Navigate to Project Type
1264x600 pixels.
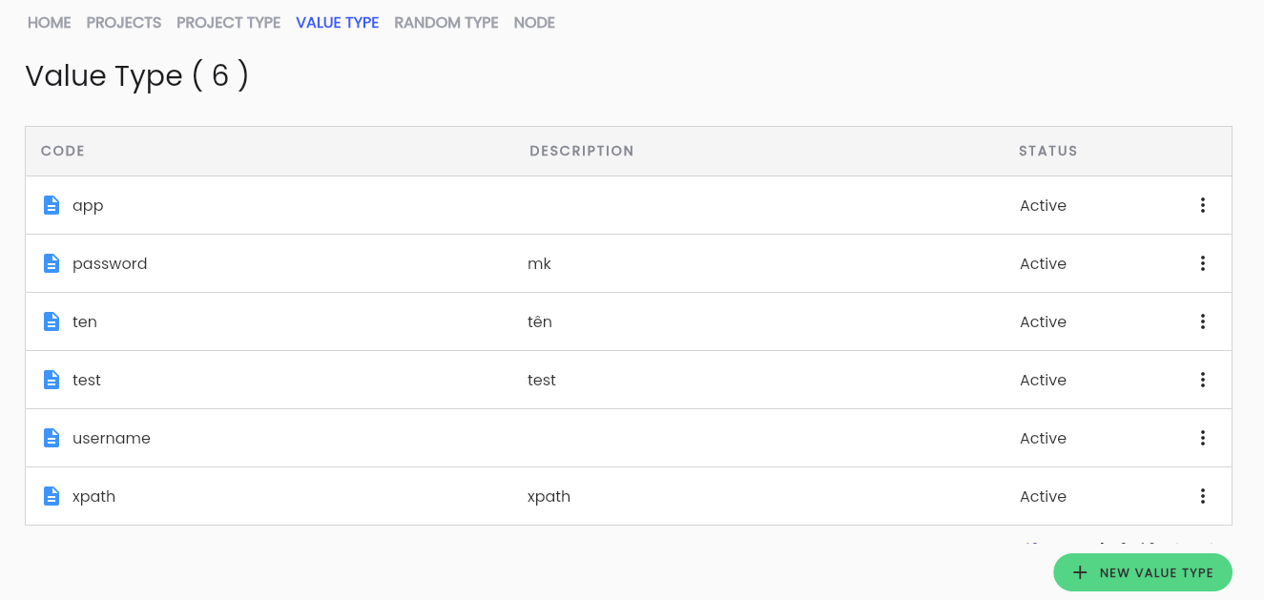click(229, 23)
